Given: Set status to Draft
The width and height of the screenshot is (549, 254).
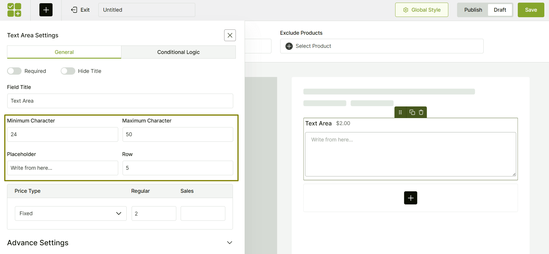Looking at the screenshot, I should point(500,10).
